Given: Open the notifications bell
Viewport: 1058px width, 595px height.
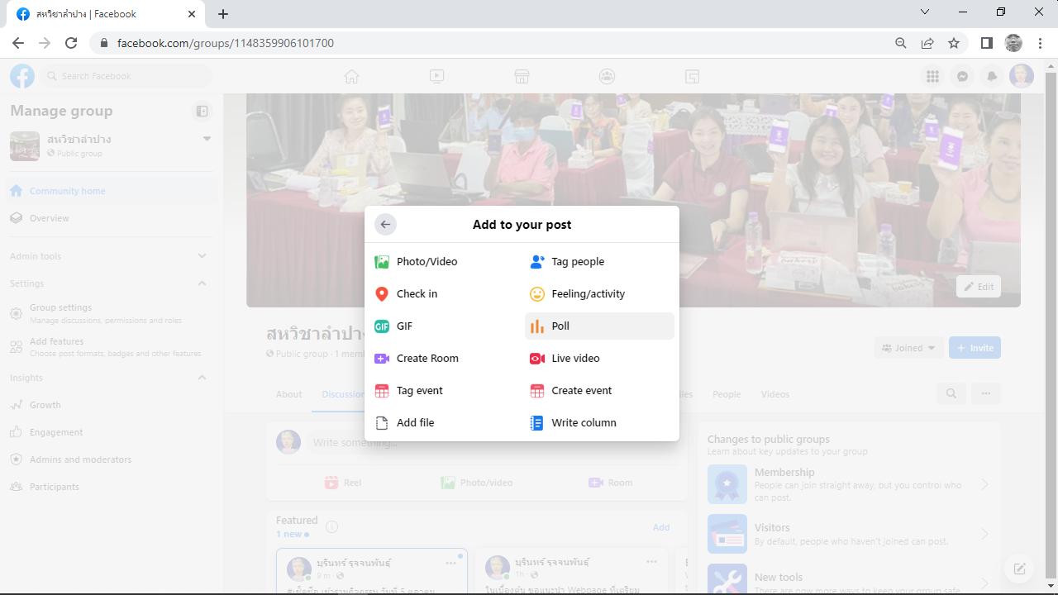Looking at the screenshot, I should point(993,76).
